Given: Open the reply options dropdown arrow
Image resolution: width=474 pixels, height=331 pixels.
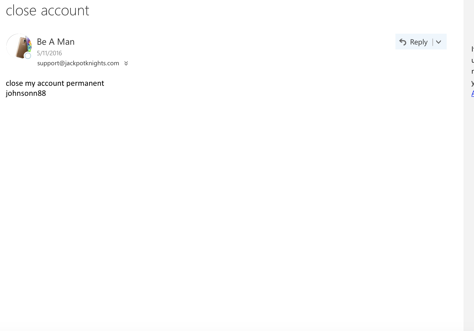Looking at the screenshot, I should point(439,42).
